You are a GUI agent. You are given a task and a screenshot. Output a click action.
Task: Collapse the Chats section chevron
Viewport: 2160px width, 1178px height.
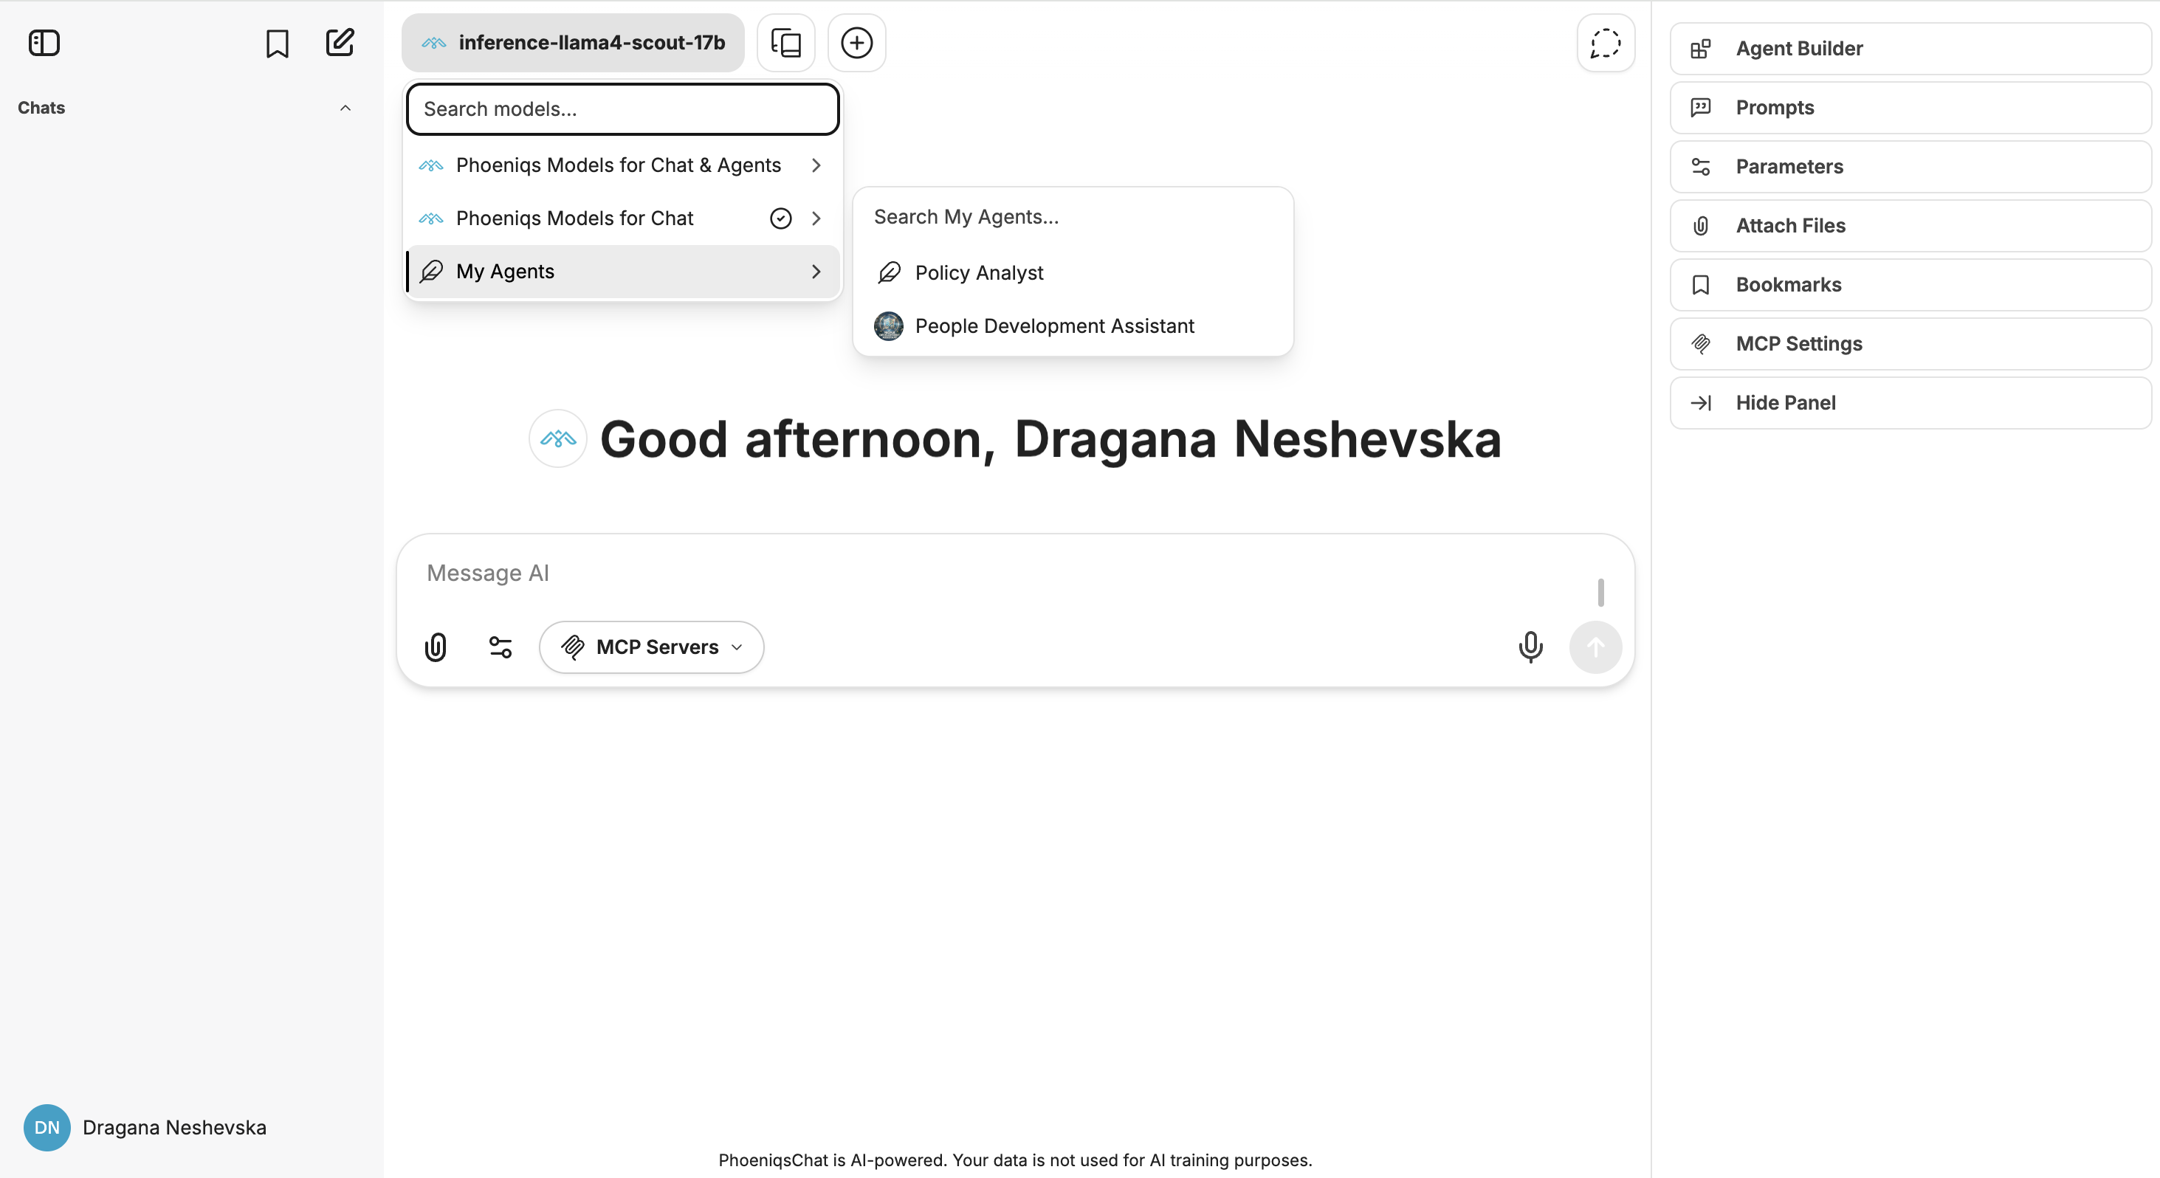click(x=345, y=108)
